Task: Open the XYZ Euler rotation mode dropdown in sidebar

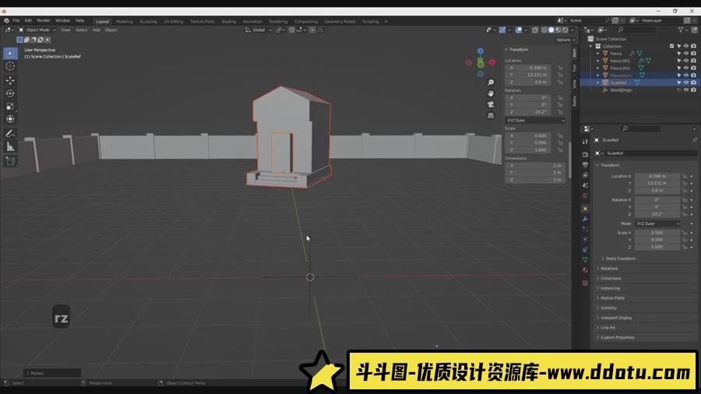Action: 536,120
